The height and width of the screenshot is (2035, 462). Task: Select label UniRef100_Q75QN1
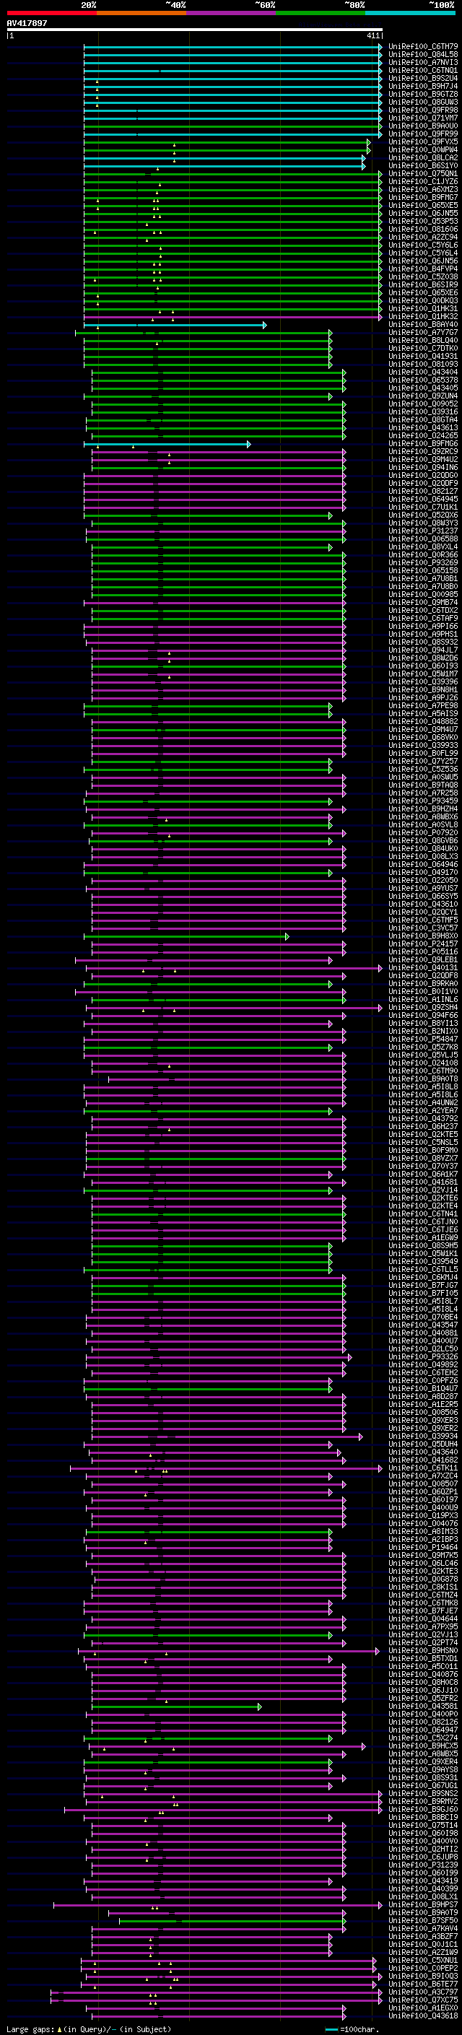pos(422,174)
